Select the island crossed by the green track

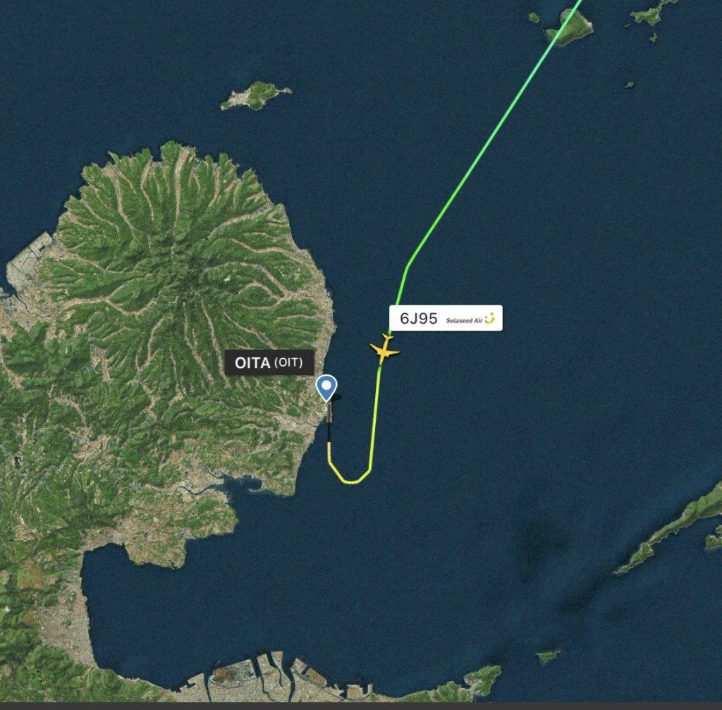(x=569, y=27)
